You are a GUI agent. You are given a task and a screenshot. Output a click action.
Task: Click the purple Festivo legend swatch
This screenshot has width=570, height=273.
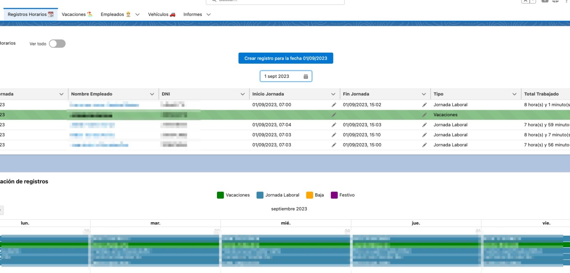(334, 195)
